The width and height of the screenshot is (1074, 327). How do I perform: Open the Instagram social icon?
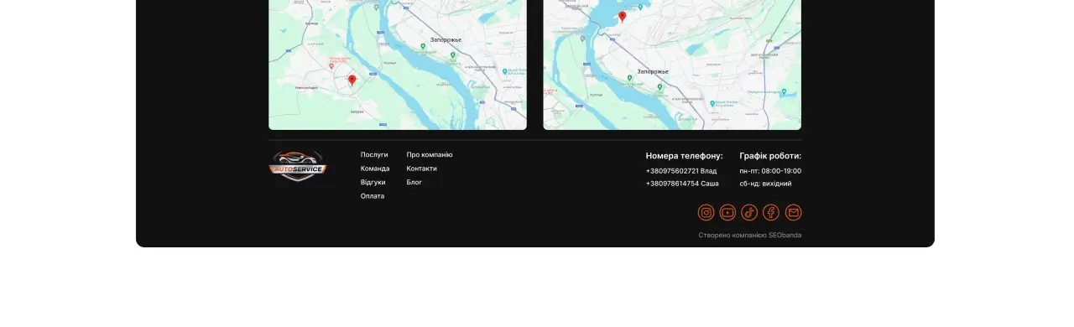click(706, 213)
